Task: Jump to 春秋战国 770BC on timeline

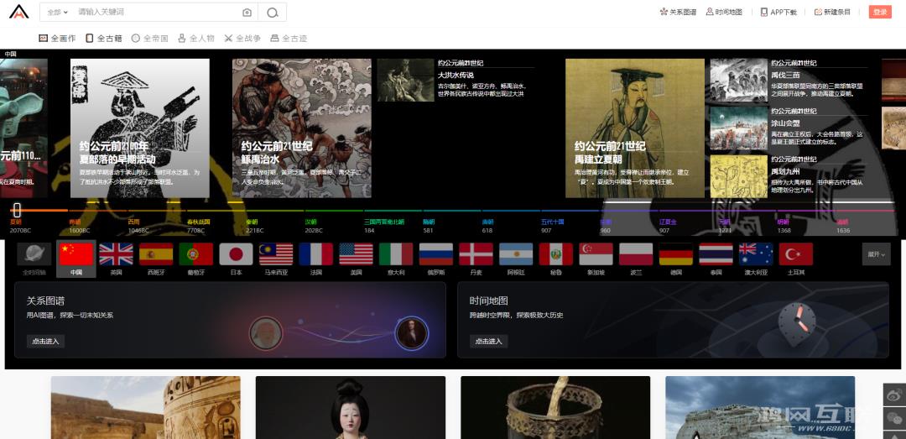Action: pos(198,226)
